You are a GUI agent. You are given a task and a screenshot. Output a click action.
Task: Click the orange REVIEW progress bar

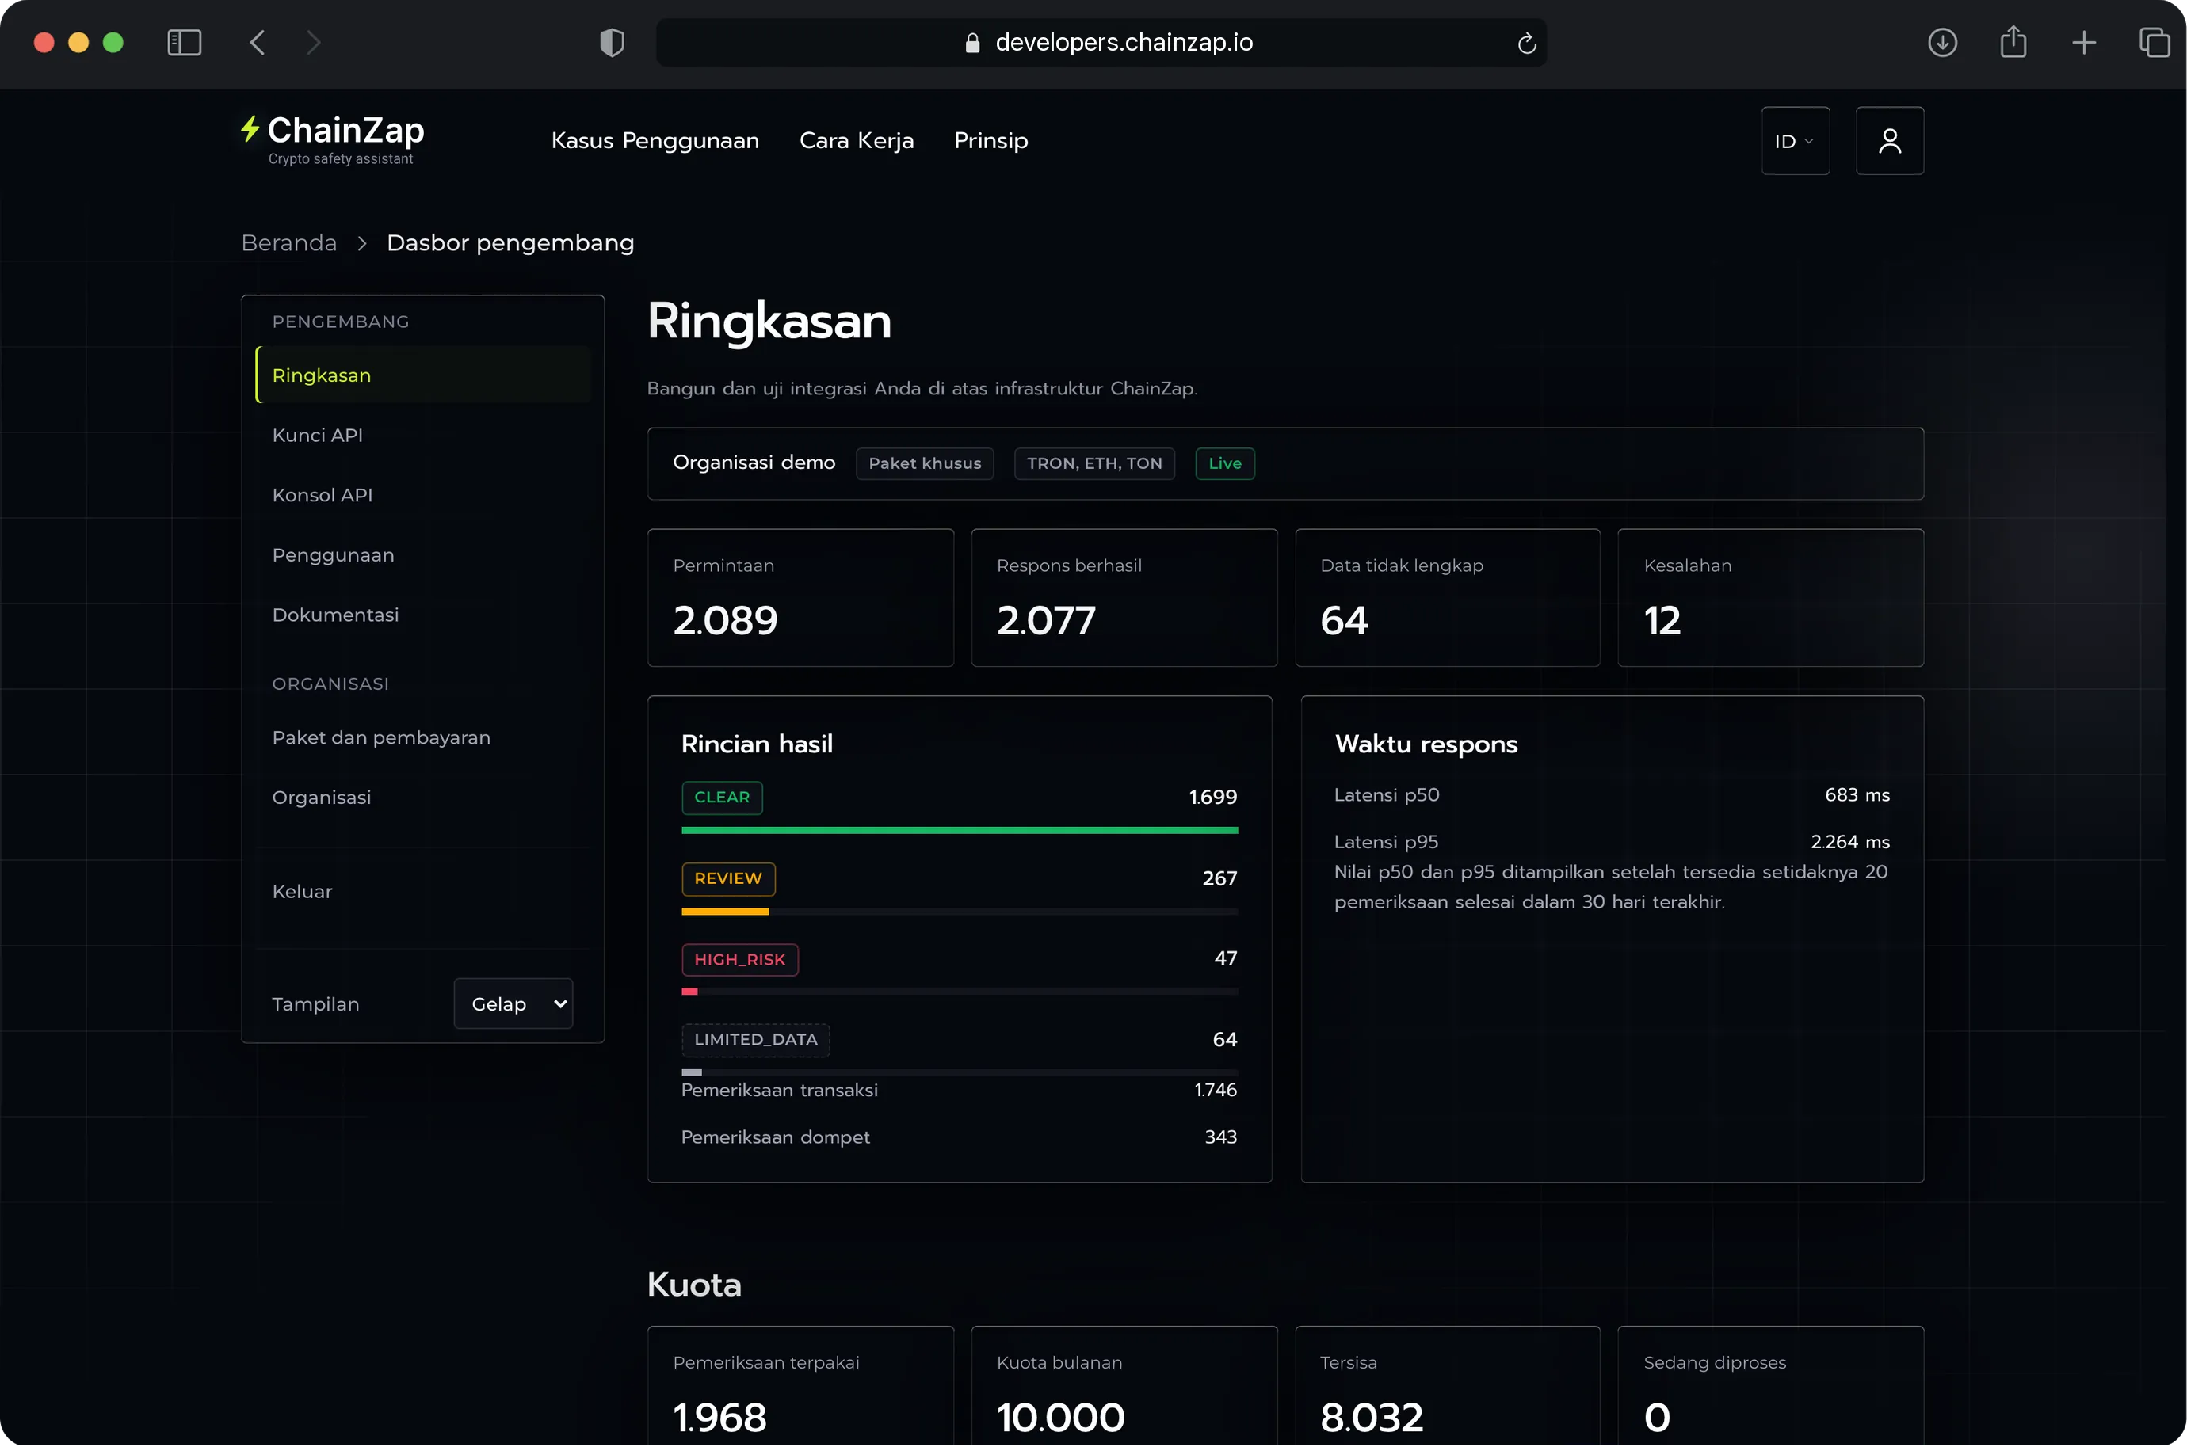[725, 912]
